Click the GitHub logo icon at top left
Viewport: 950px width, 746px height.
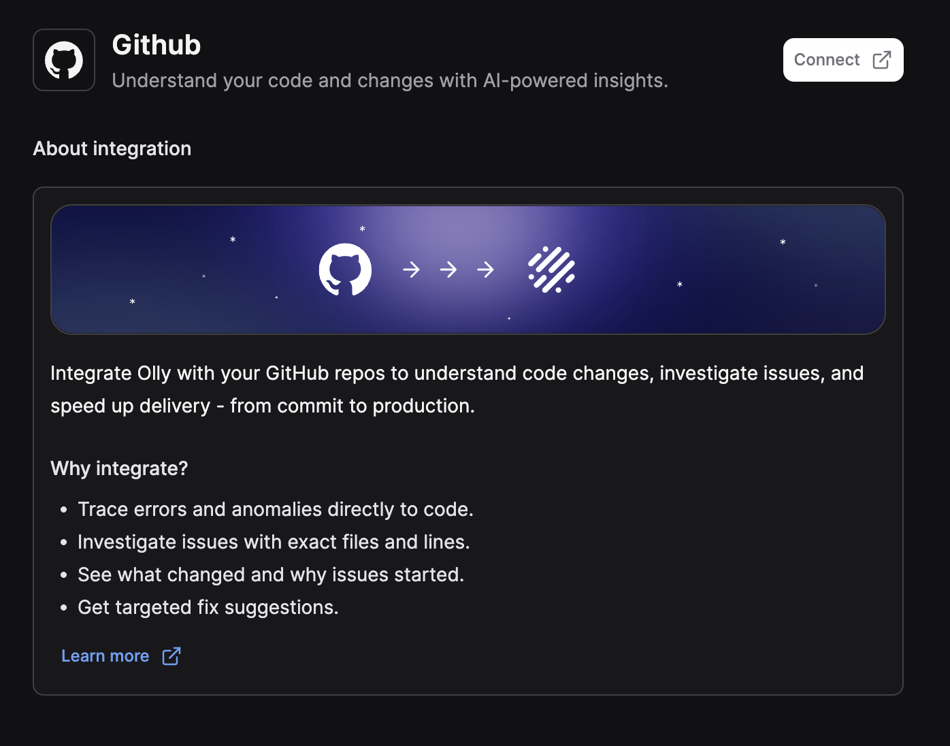tap(63, 59)
